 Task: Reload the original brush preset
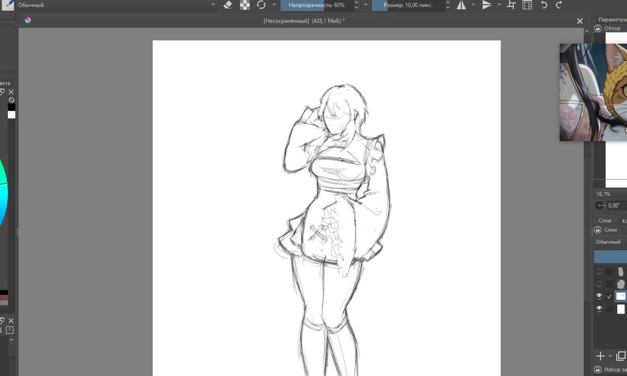pos(261,5)
